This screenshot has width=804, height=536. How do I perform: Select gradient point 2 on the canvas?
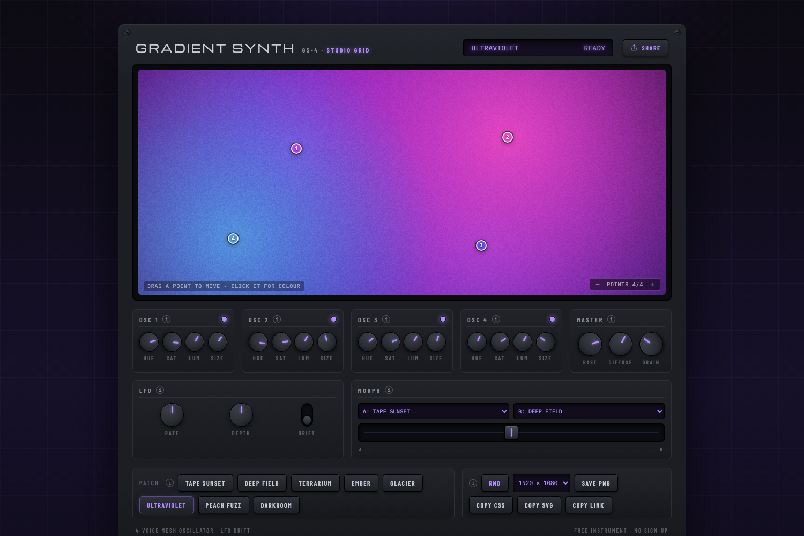(508, 137)
